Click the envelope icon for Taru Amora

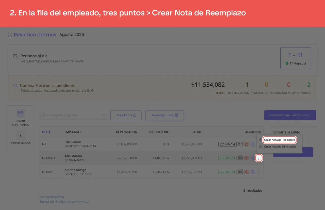pos(241,158)
